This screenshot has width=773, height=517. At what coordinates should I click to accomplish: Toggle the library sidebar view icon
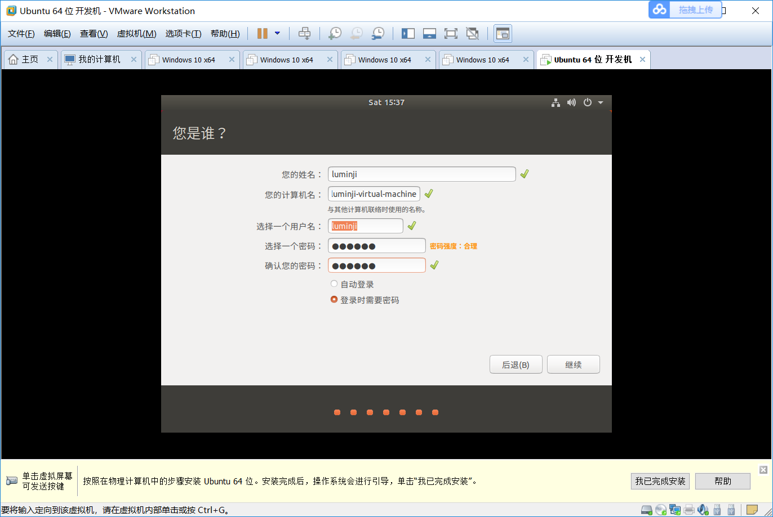(x=408, y=34)
